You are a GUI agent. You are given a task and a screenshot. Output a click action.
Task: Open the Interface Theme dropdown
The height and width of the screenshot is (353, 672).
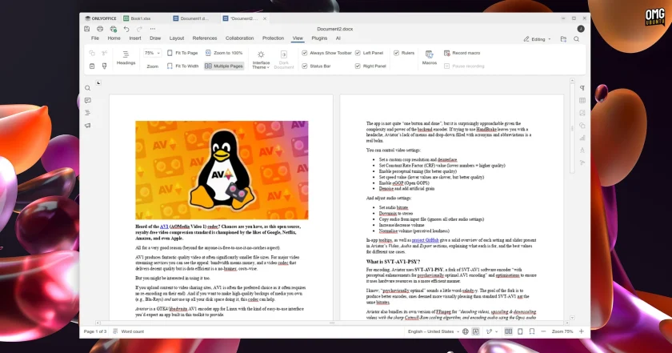[261, 59]
